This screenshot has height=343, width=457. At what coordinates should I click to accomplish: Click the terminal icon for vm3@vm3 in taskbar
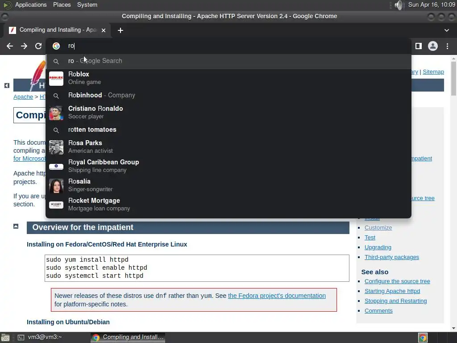[21, 338]
